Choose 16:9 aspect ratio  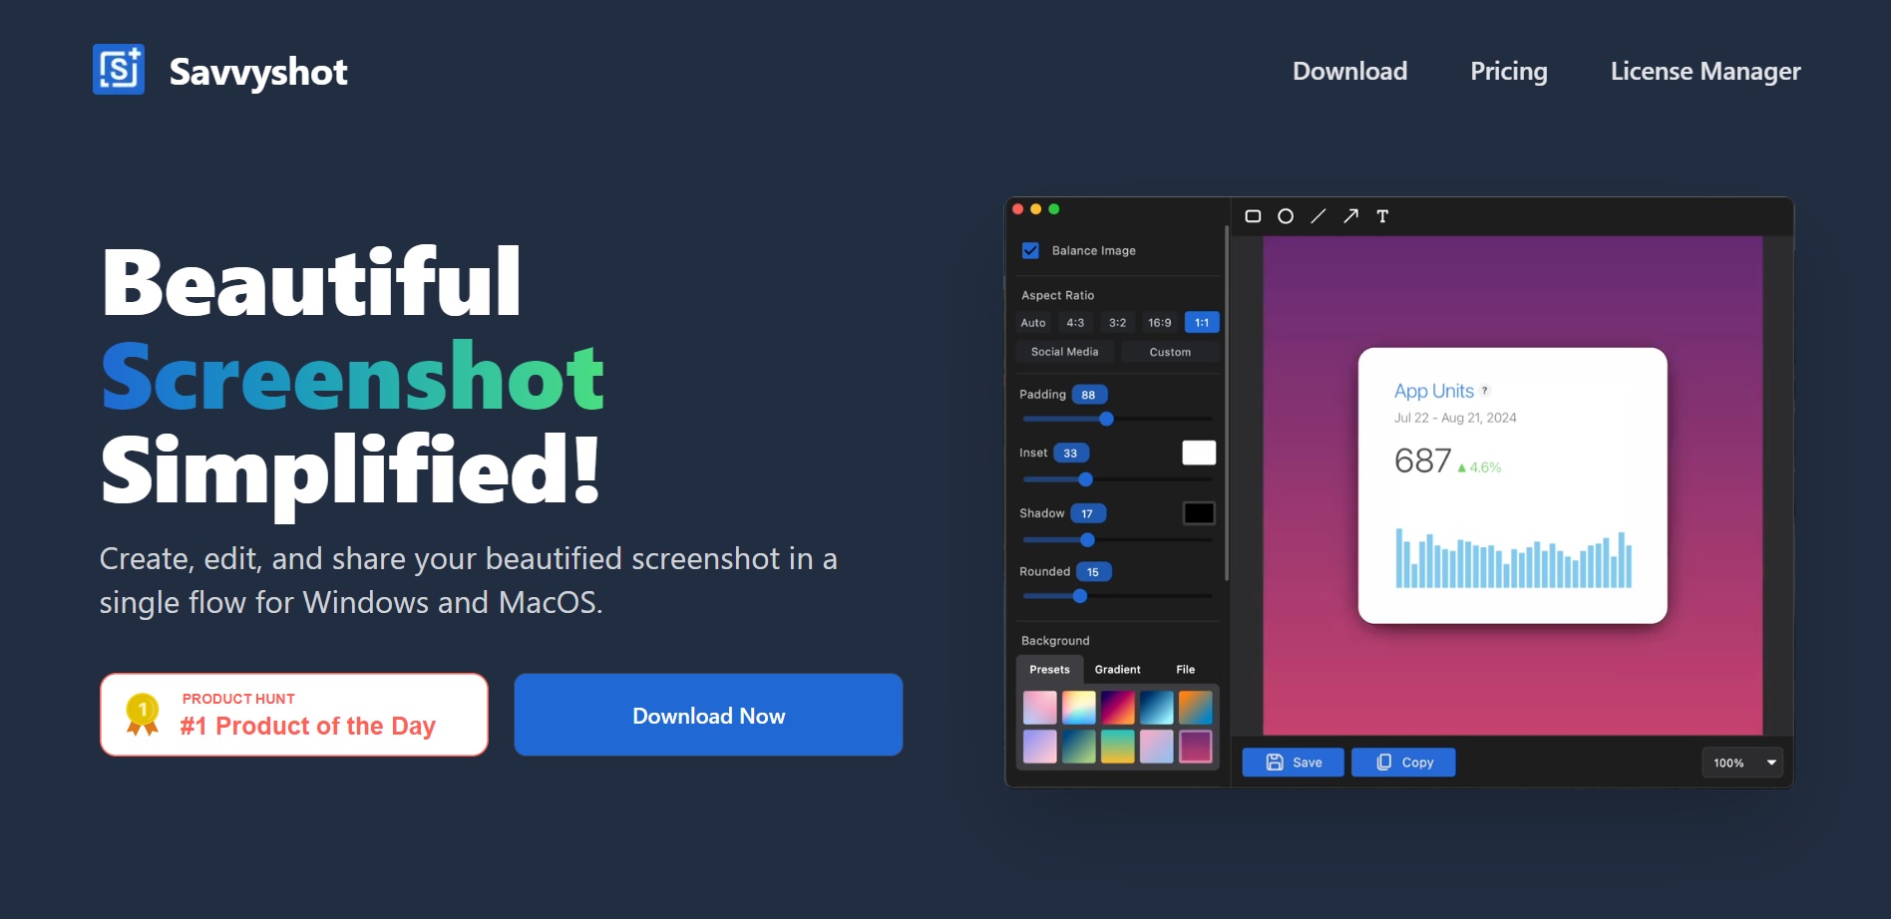(x=1159, y=323)
